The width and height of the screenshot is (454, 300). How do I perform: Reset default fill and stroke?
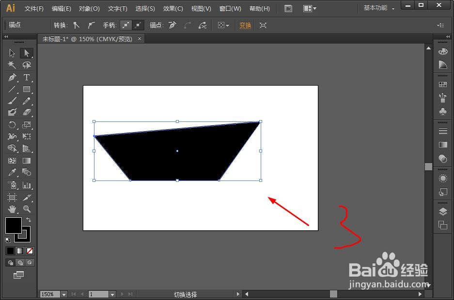pyautogui.click(x=8, y=240)
